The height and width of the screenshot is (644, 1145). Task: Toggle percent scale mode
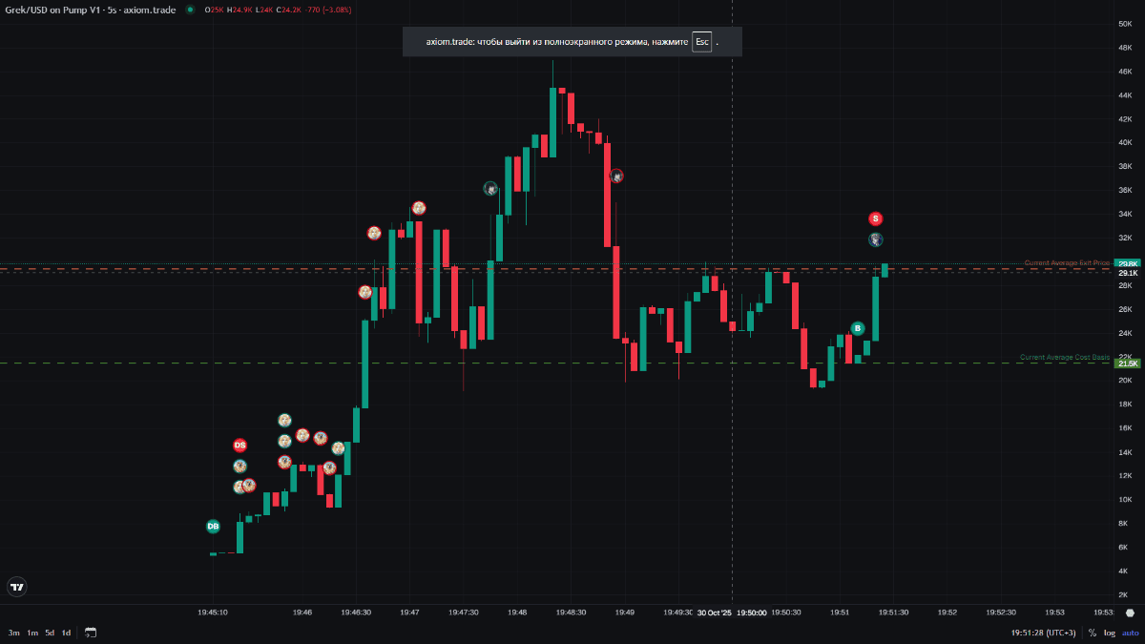tap(1092, 633)
